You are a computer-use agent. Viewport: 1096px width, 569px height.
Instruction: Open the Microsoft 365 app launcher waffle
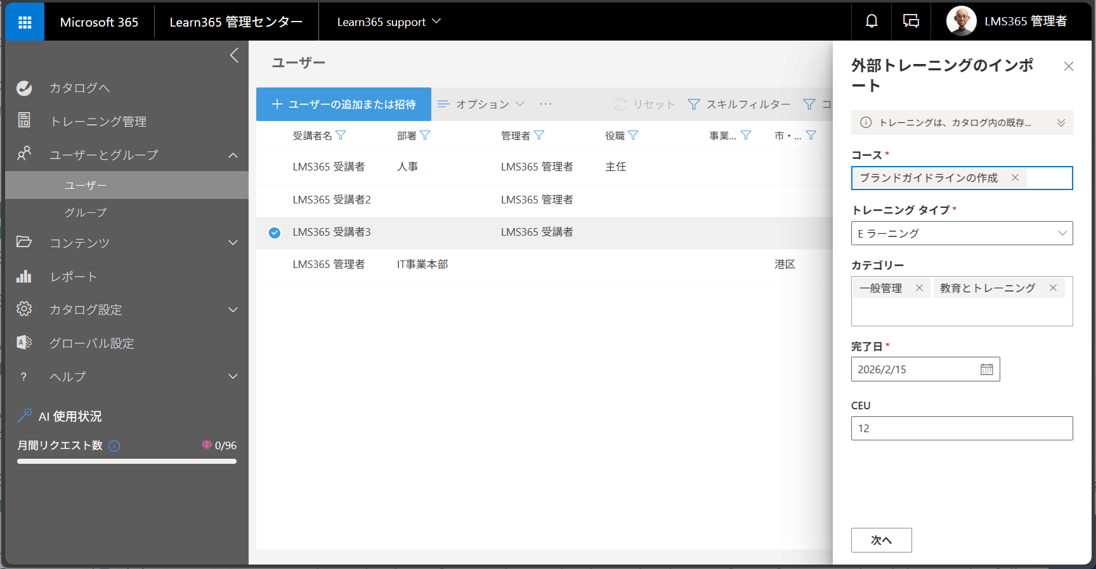pos(25,22)
